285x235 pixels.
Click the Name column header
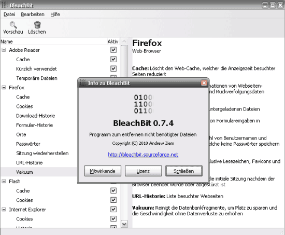coord(53,42)
